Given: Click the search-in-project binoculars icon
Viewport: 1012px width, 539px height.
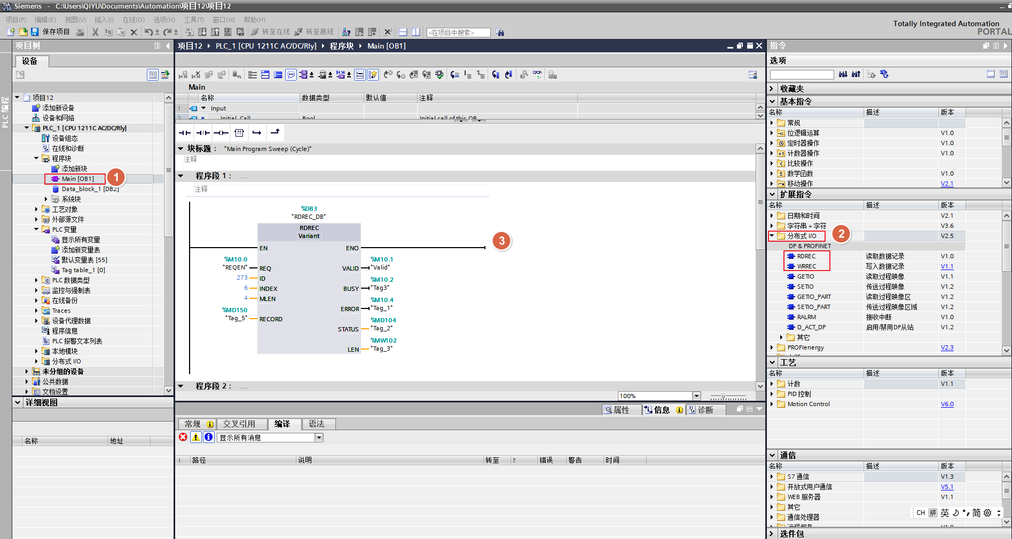Looking at the screenshot, I should tap(499, 32).
